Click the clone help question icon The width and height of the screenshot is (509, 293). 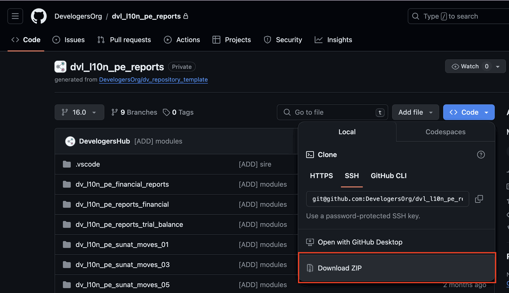[x=481, y=155]
